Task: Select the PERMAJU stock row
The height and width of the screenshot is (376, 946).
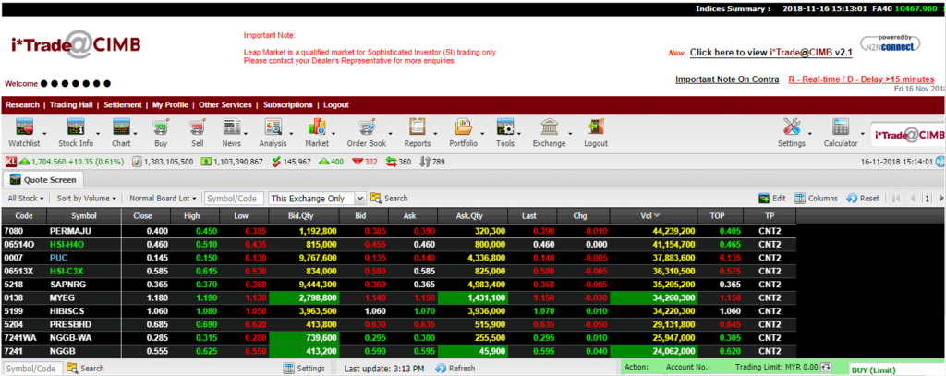Action: (x=398, y=231)
